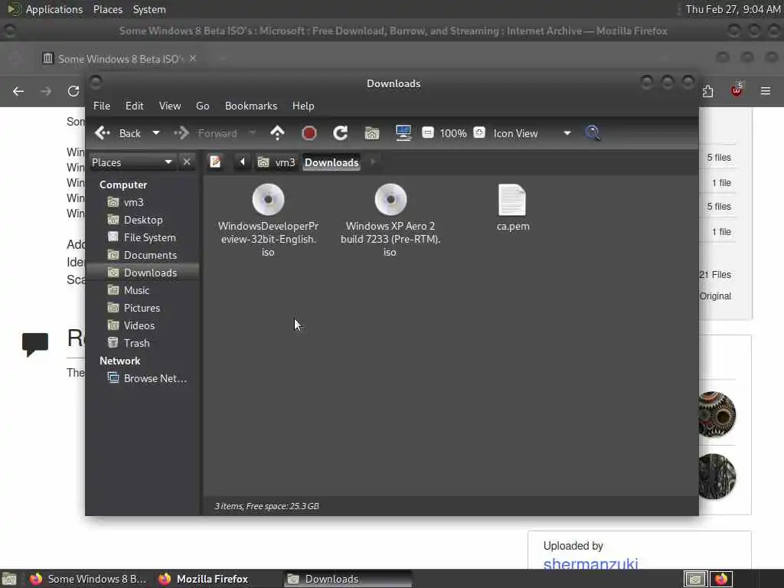Select the 'Some Windows 8 Beta ISO' Firefox tab

120,59
